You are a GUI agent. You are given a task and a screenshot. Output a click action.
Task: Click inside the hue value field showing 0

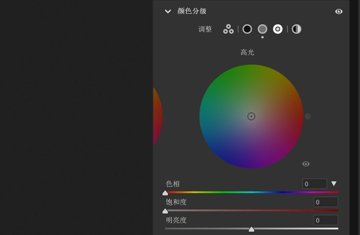[x=315, y=184]
